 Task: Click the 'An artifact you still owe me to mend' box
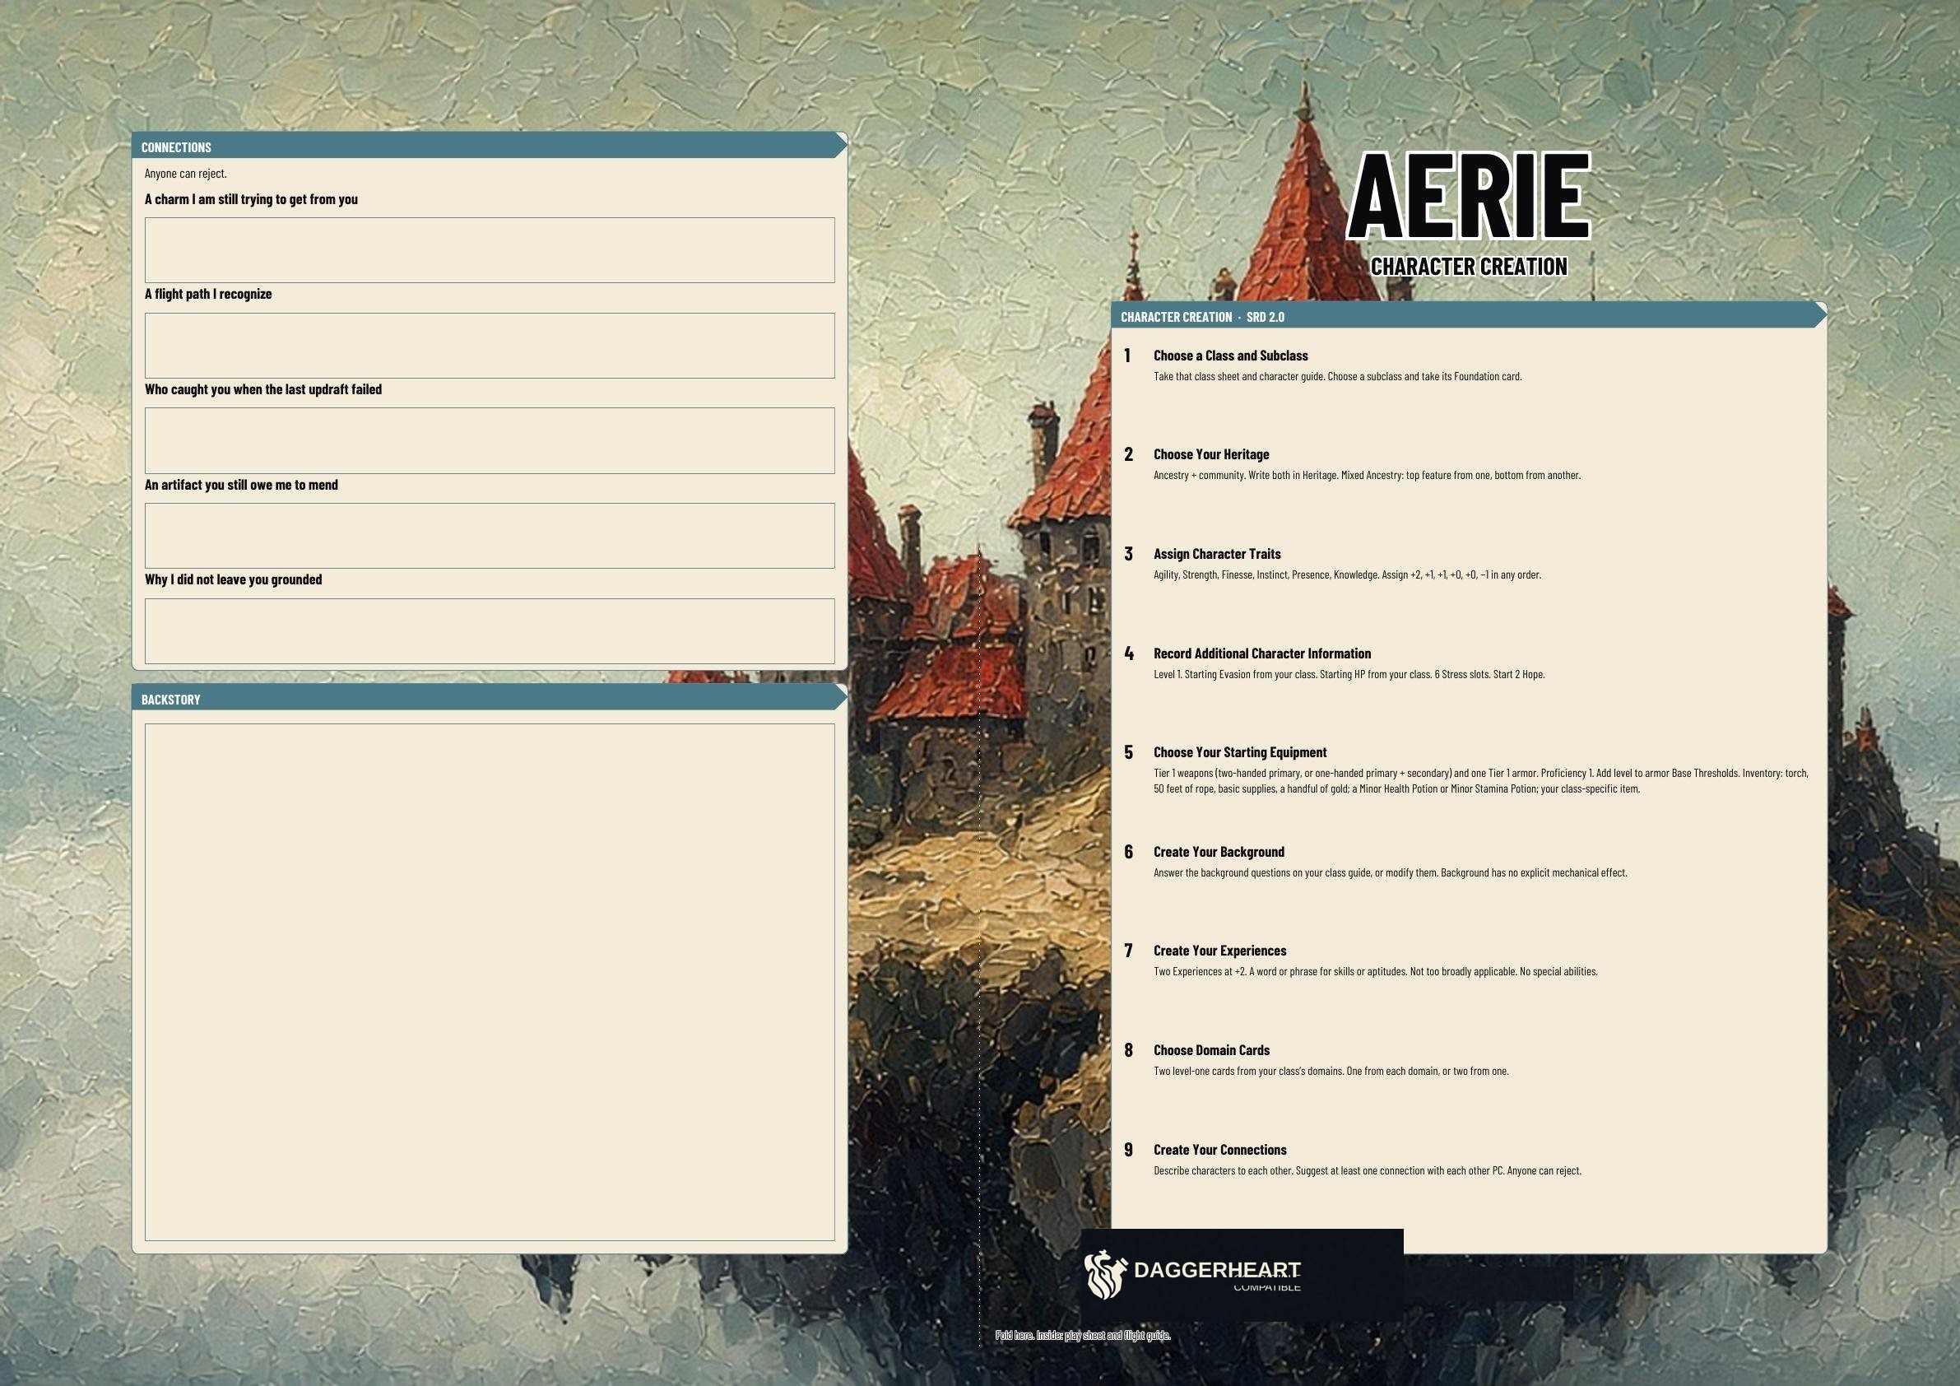tap(489, 537)
